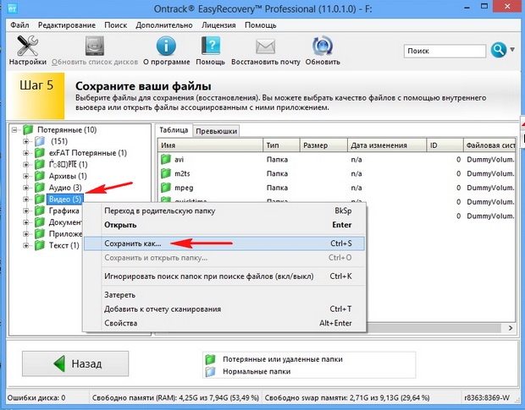Switch to the Превьюшки tab

tap(216, 131)
